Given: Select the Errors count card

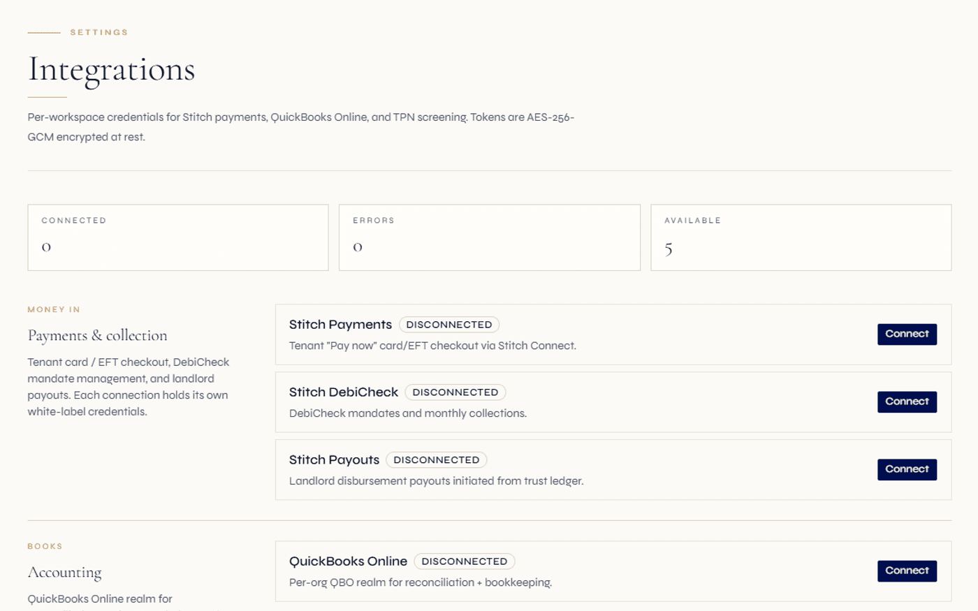Looking at the screenshot, I should point(490,237).
